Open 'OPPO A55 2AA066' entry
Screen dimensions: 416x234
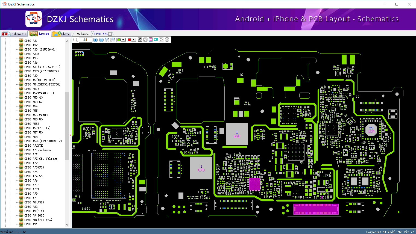[37, 115]
